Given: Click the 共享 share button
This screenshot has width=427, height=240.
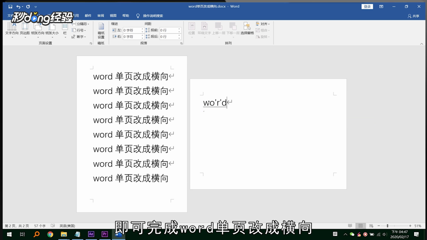Looking at the screenshot, I should 414,16.
